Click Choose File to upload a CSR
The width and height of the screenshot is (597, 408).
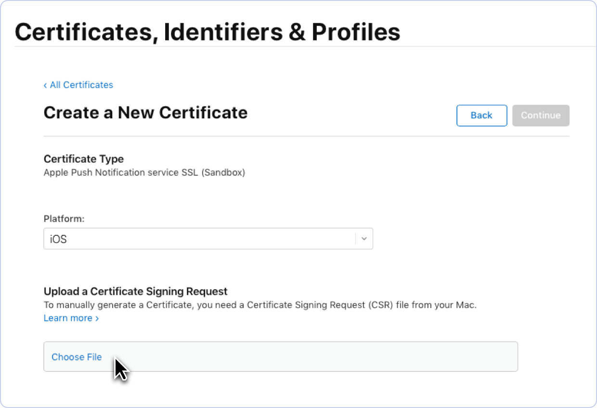pyautogui.click(x=77, y=357)
